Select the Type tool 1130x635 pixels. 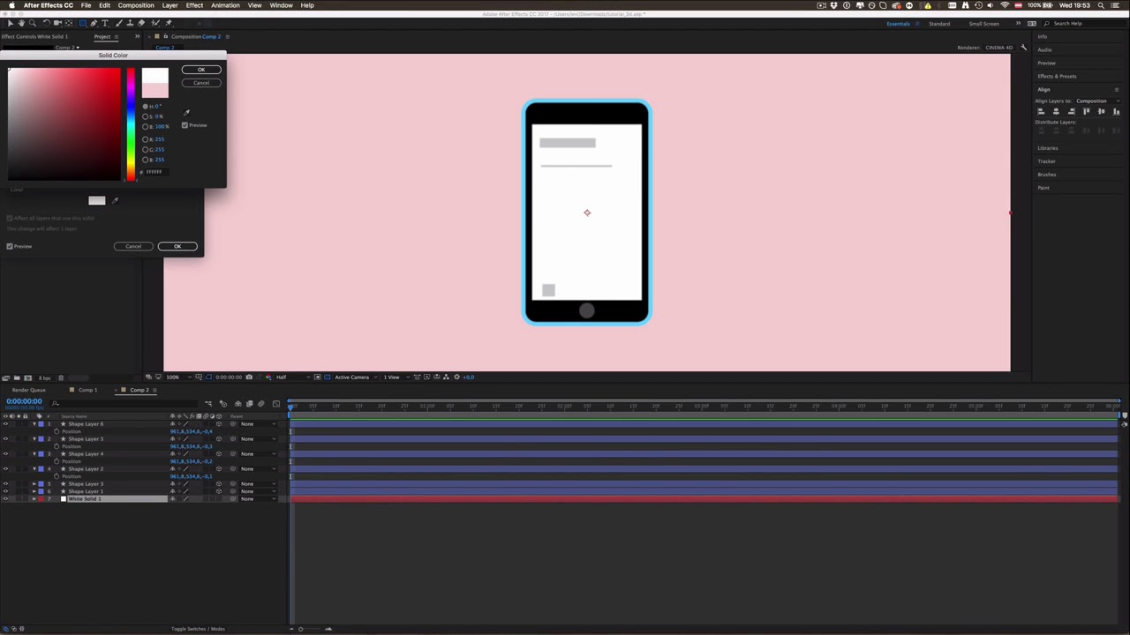coord(105,23)
